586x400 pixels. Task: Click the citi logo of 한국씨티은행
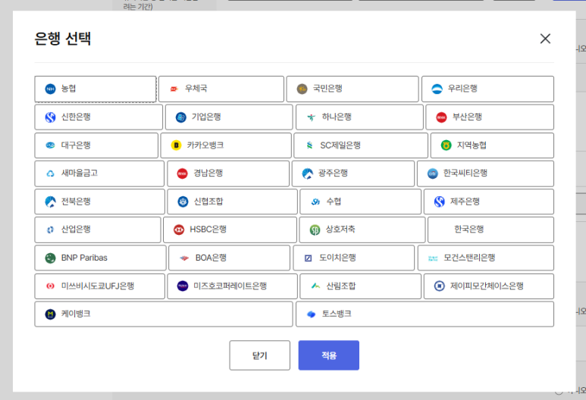432,173
